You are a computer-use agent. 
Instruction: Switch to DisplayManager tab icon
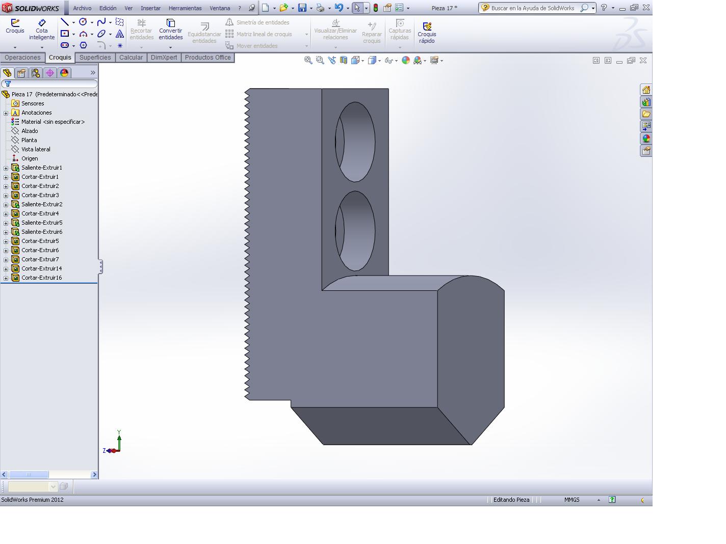pyautogui.click(x=64, y=73)
